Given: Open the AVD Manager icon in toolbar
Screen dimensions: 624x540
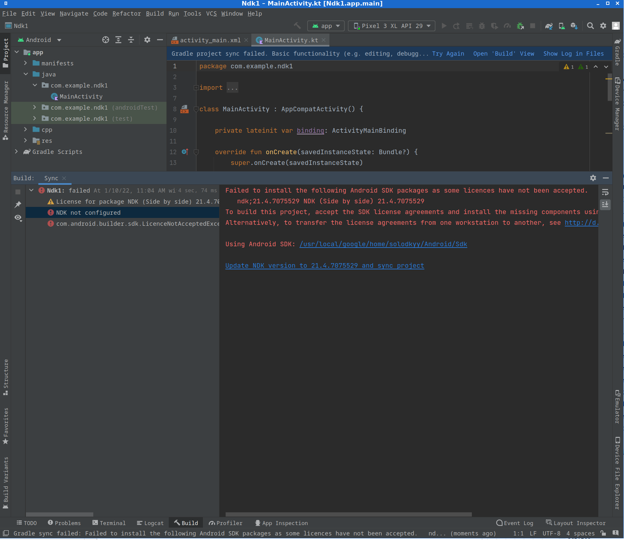Looking at the screenshot, I should point(562,26).
